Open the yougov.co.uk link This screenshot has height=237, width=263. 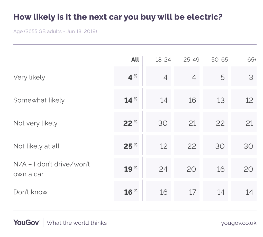pos(239,223)
